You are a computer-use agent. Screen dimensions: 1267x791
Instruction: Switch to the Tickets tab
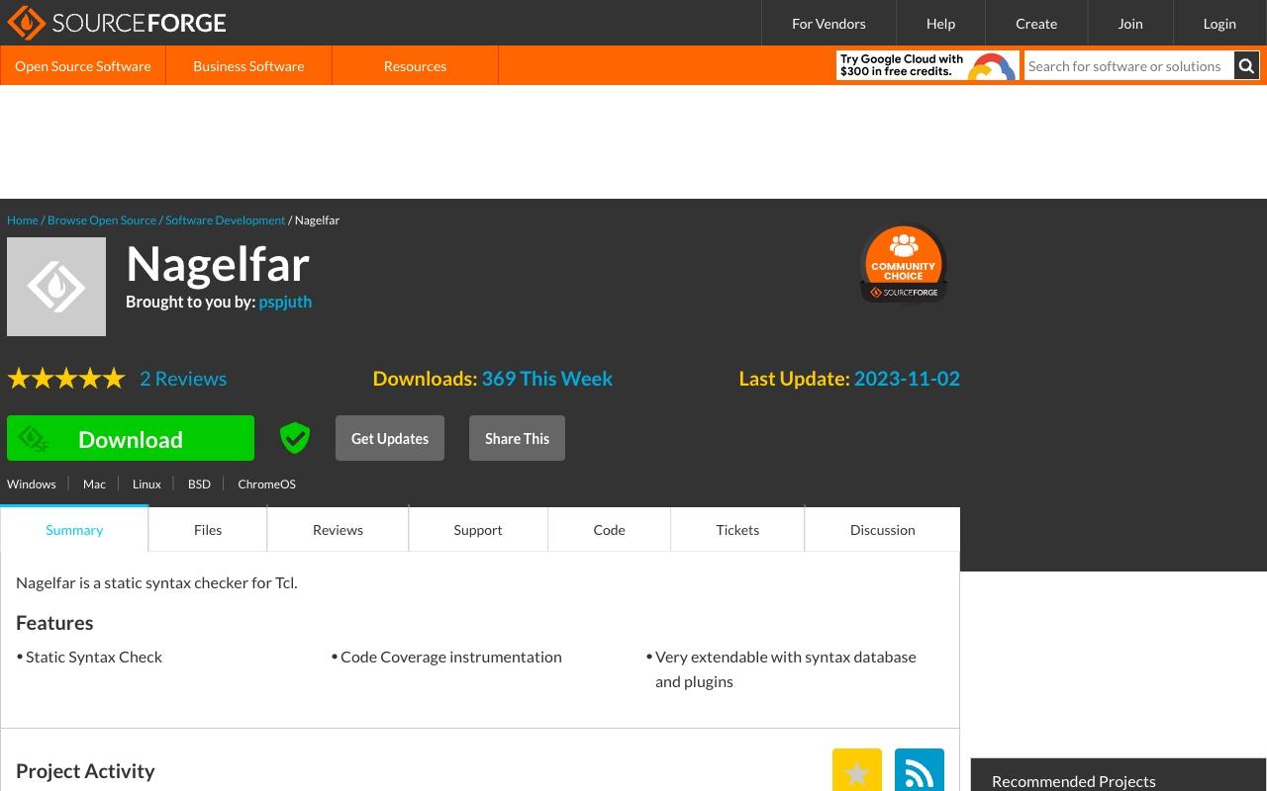[737, 529]
